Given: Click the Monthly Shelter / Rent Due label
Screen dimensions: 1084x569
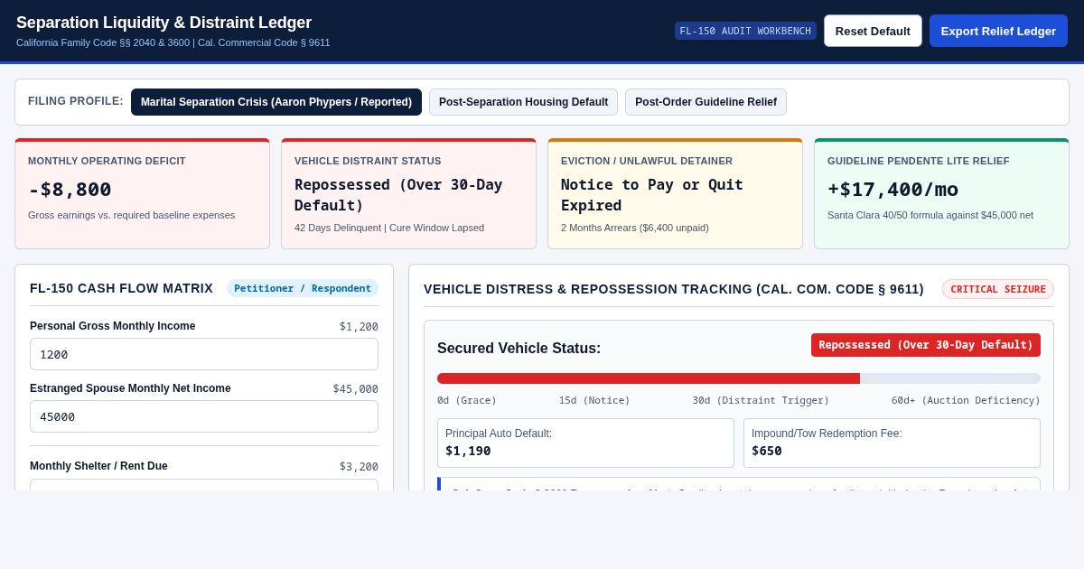Looking at the screenshot, I should coord(98,466).
